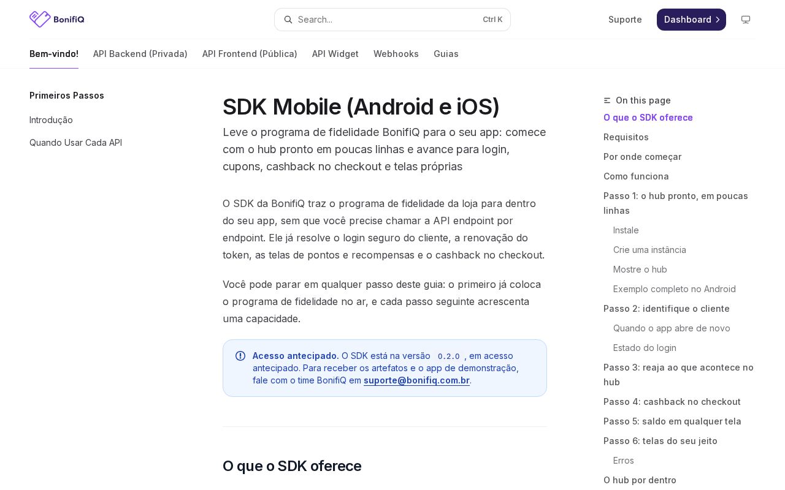
Task: Open Introdução in the sidebar
Action: click(51, 120)
